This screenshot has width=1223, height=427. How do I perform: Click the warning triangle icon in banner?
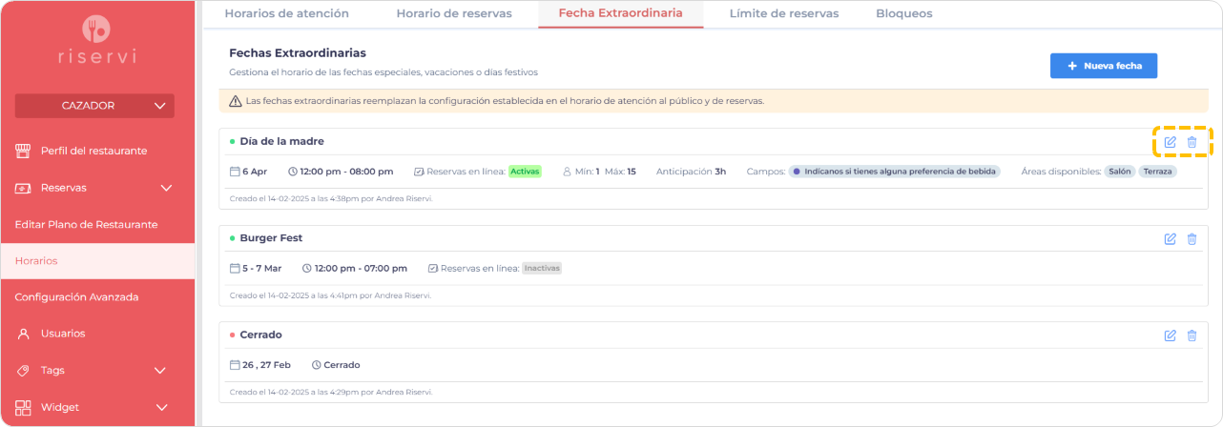[235, 100]
